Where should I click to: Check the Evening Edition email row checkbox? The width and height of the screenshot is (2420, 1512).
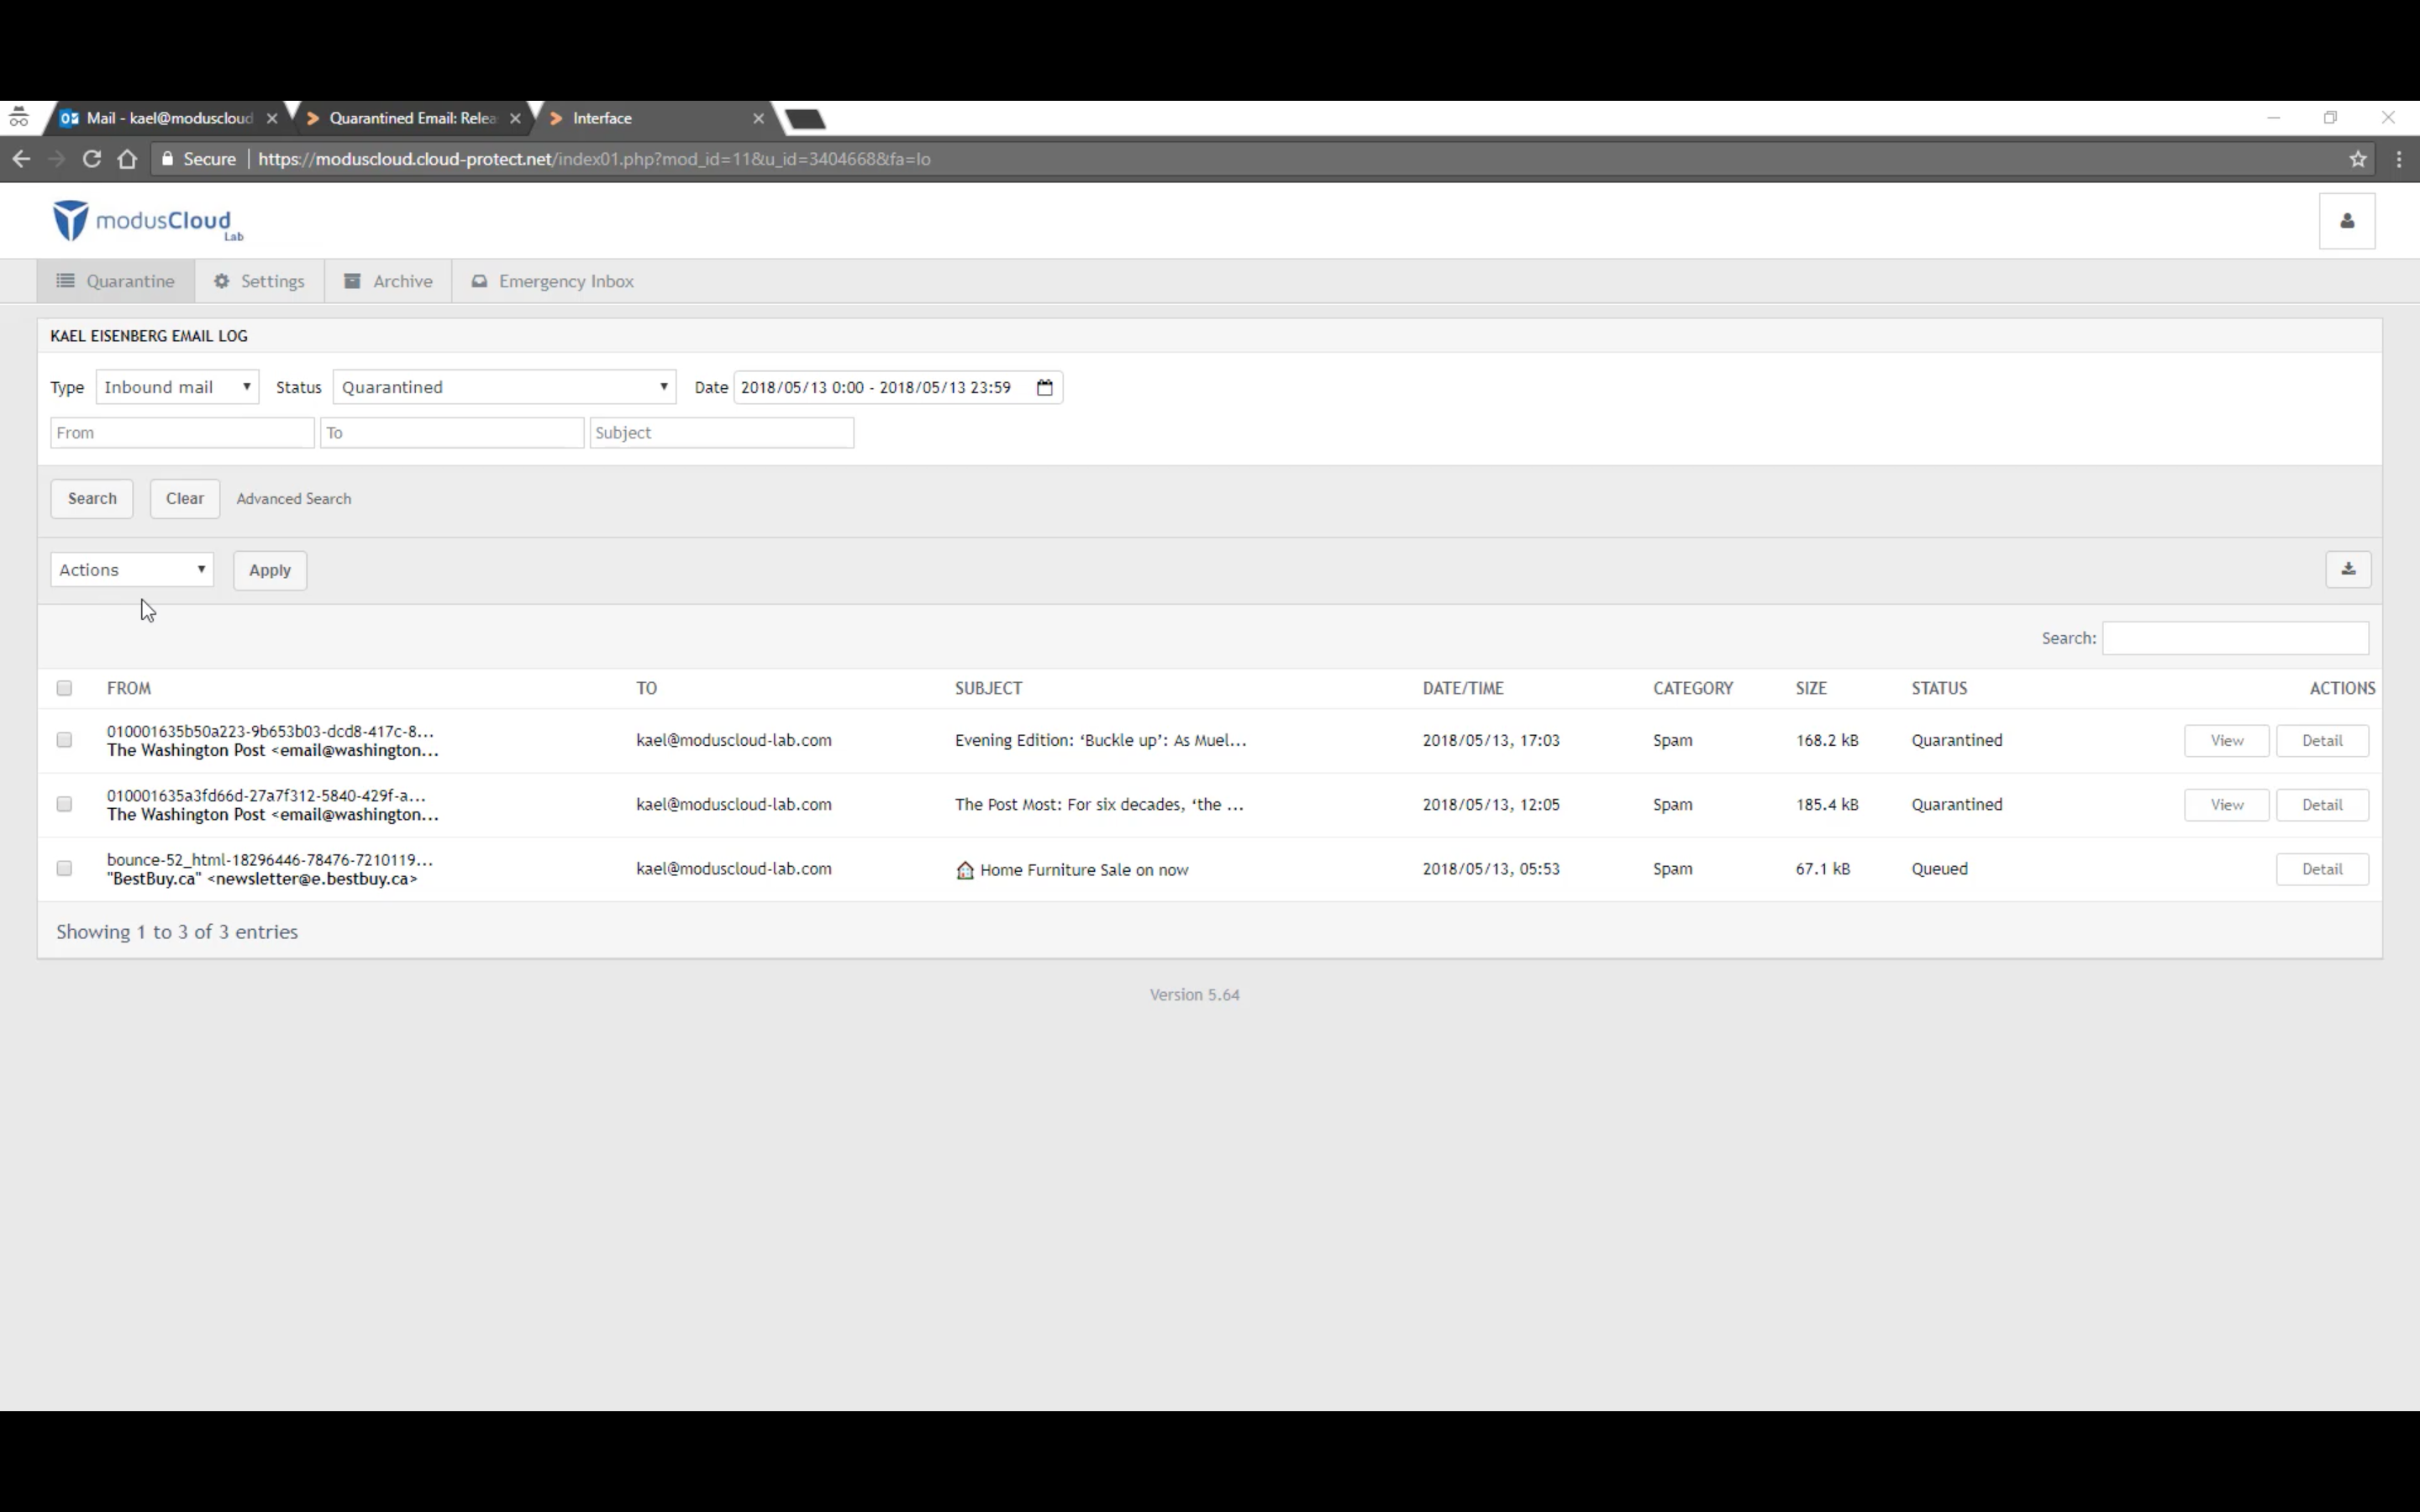pos(64,740)
